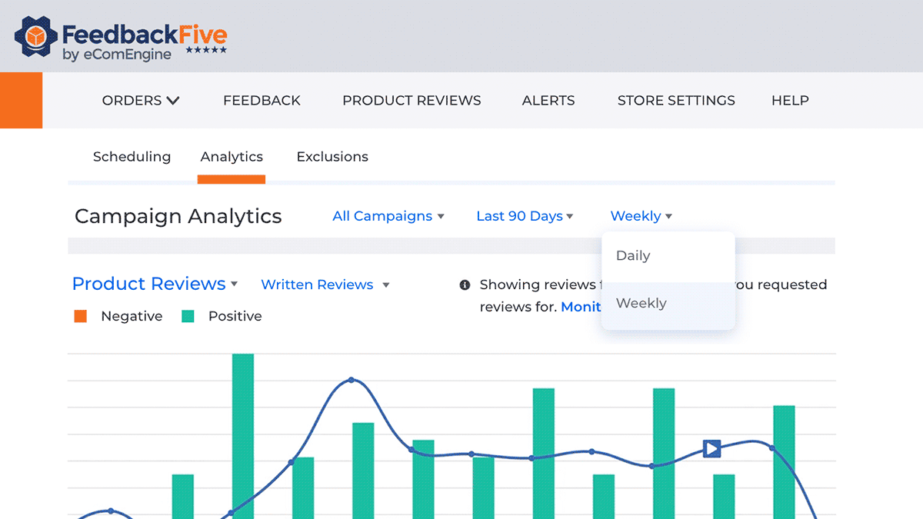Switch to the Scheduling tab
Image resolution: width=923 pixels, height=519 pixels.
click(132, 157)
